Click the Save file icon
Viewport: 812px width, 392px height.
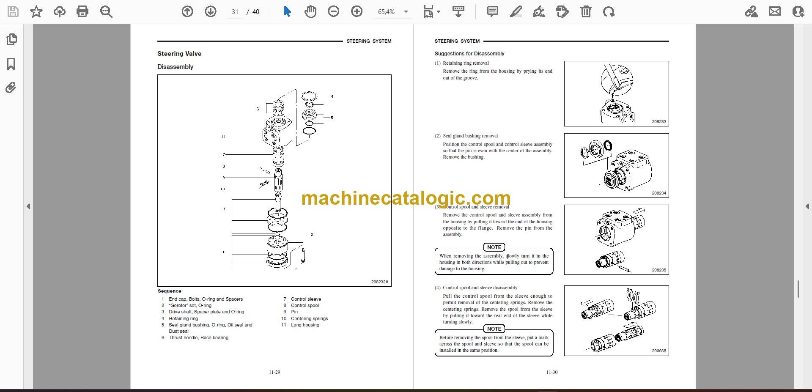[x=13, y=11]
